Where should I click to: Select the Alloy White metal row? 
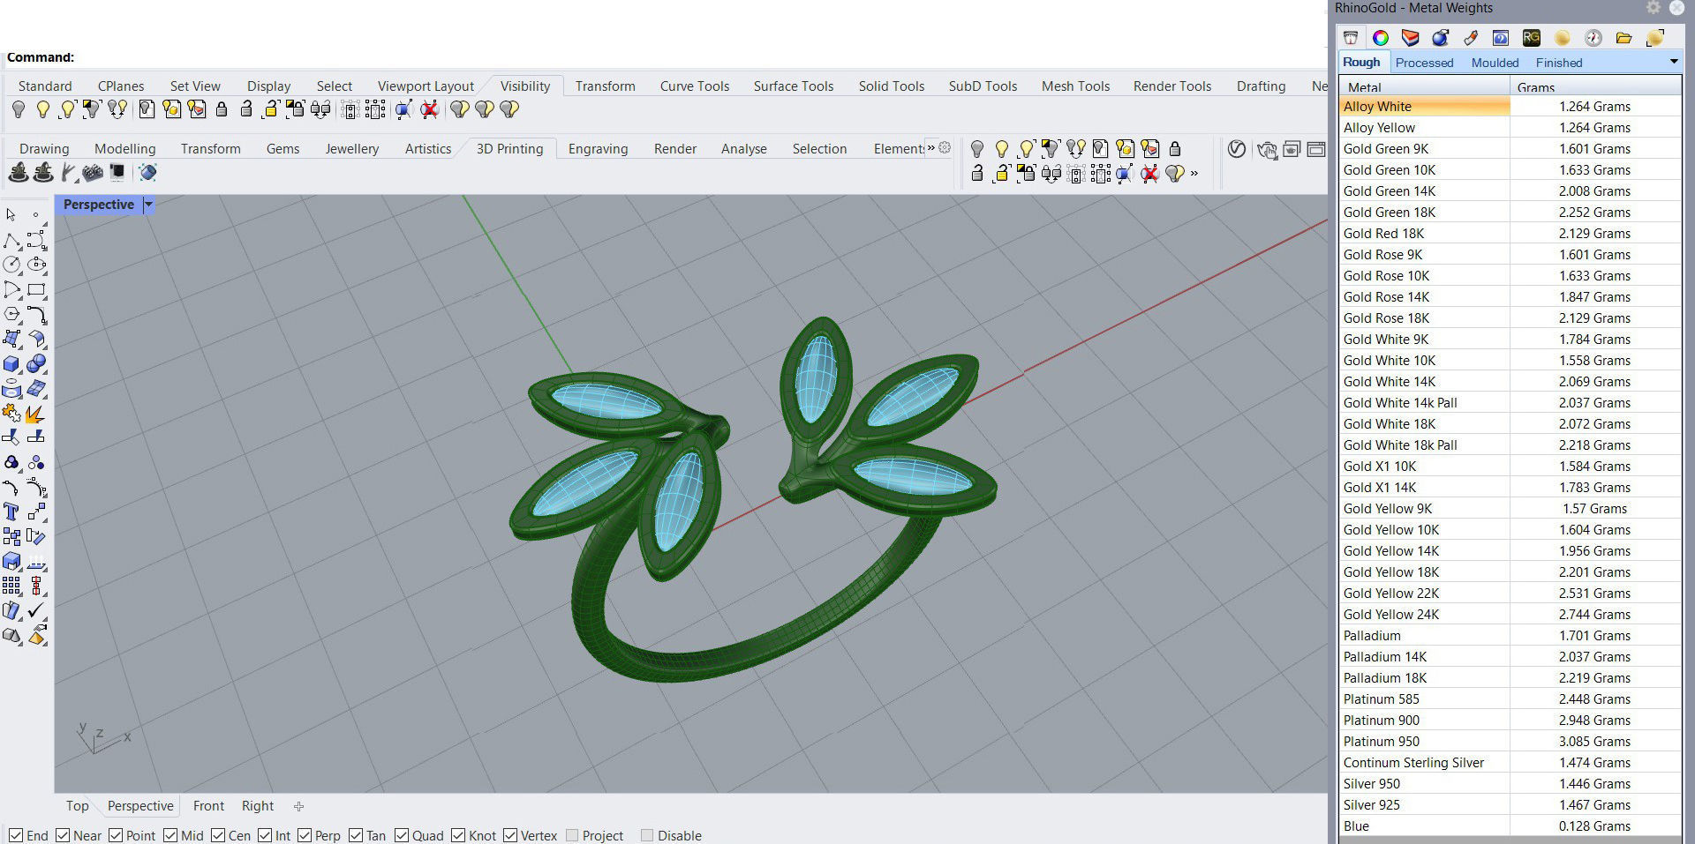pos(1510,106)
